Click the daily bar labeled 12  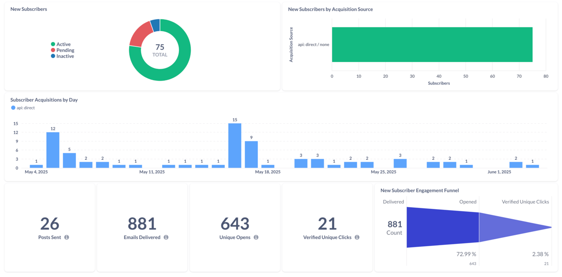pyautogui.click(x=53, y=150)
